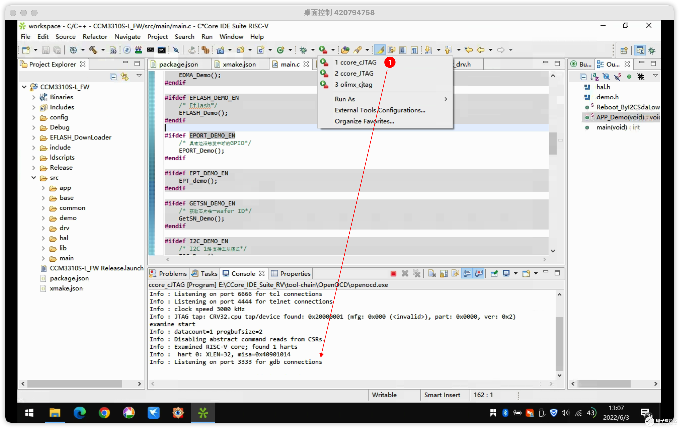Click the Organize Favorites menu option
Screen dimensions: 679x428
(x=364, y=121)
